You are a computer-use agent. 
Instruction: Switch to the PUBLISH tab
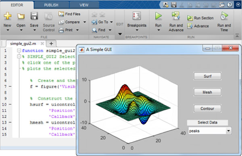point(51,5)
